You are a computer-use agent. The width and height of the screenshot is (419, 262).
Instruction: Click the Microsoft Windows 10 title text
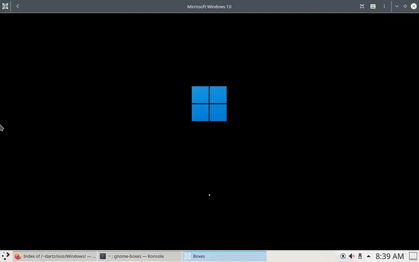coord(209,7)
